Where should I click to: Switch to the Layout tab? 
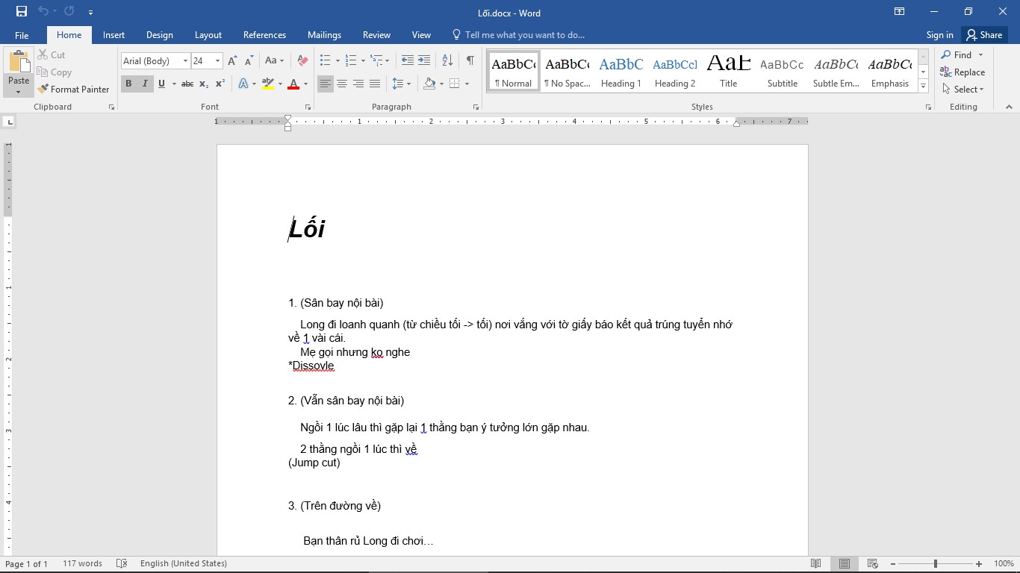(x=208, y=35)
